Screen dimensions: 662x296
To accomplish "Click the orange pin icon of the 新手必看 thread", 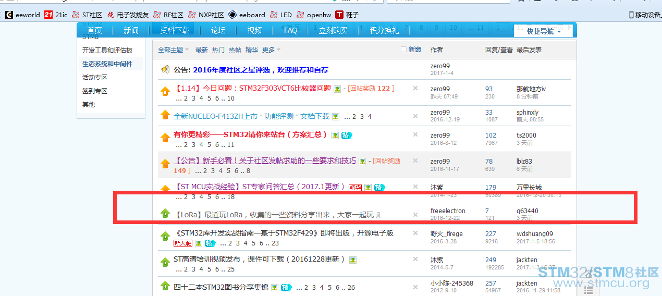I will click(165, 164).
